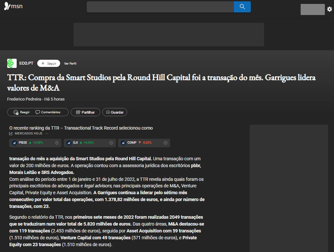This screenshot has height=252, width=334.
Task: Click the ECO.PT green publisher logo
Action: pos(12,63)
